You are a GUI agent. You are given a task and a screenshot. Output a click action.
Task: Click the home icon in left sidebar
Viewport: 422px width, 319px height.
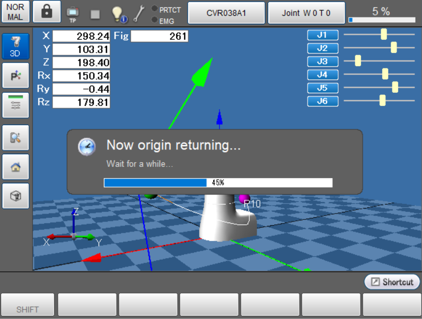(15, 166)
